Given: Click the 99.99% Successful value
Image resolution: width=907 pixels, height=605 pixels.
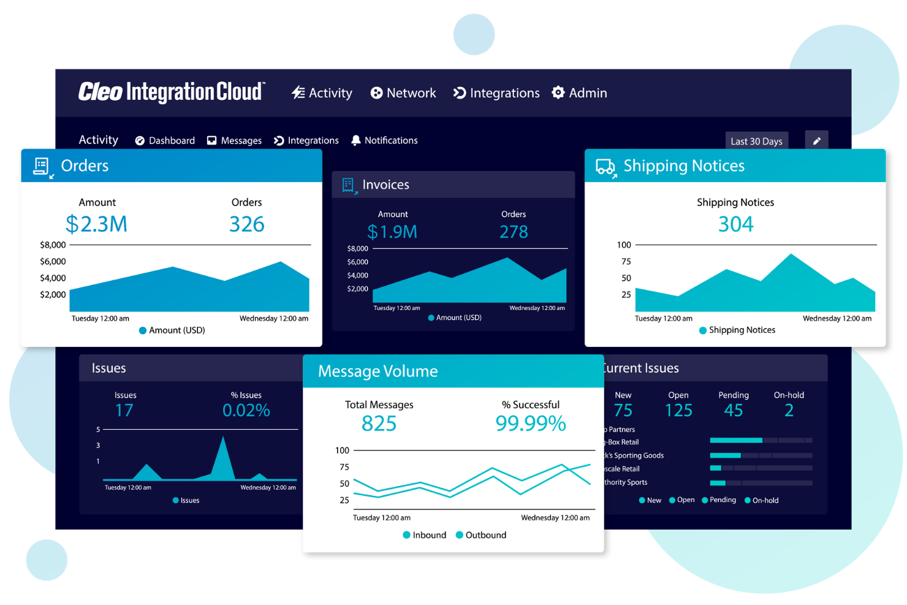Looking at the screenshot, I should pyautogui.click(x=530, y=424).
